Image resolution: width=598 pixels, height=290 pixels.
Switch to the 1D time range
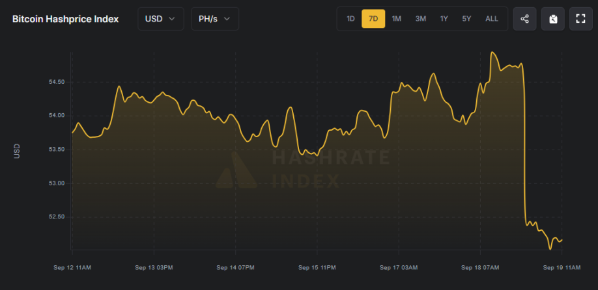(350, 19)
